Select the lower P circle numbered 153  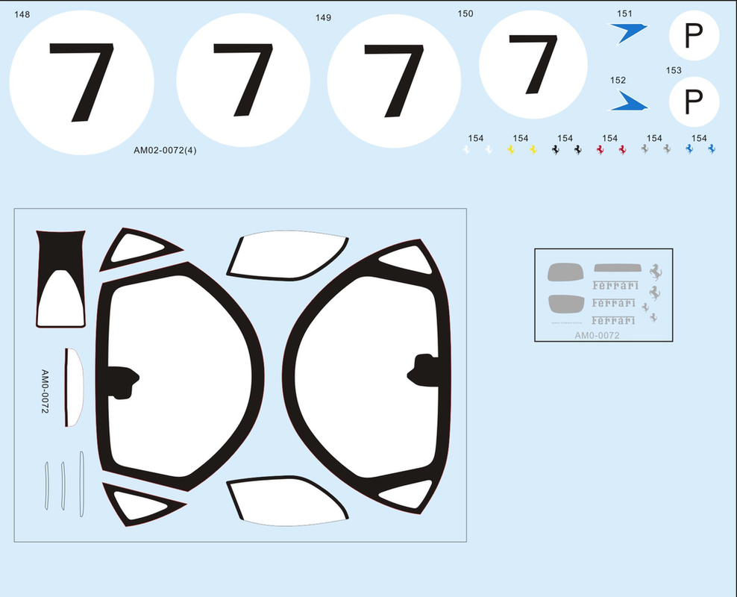694,101
